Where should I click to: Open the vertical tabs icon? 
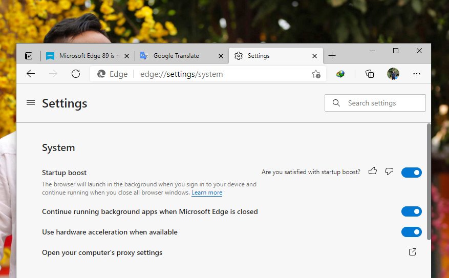pyautogui.click(x=29, y=56)
